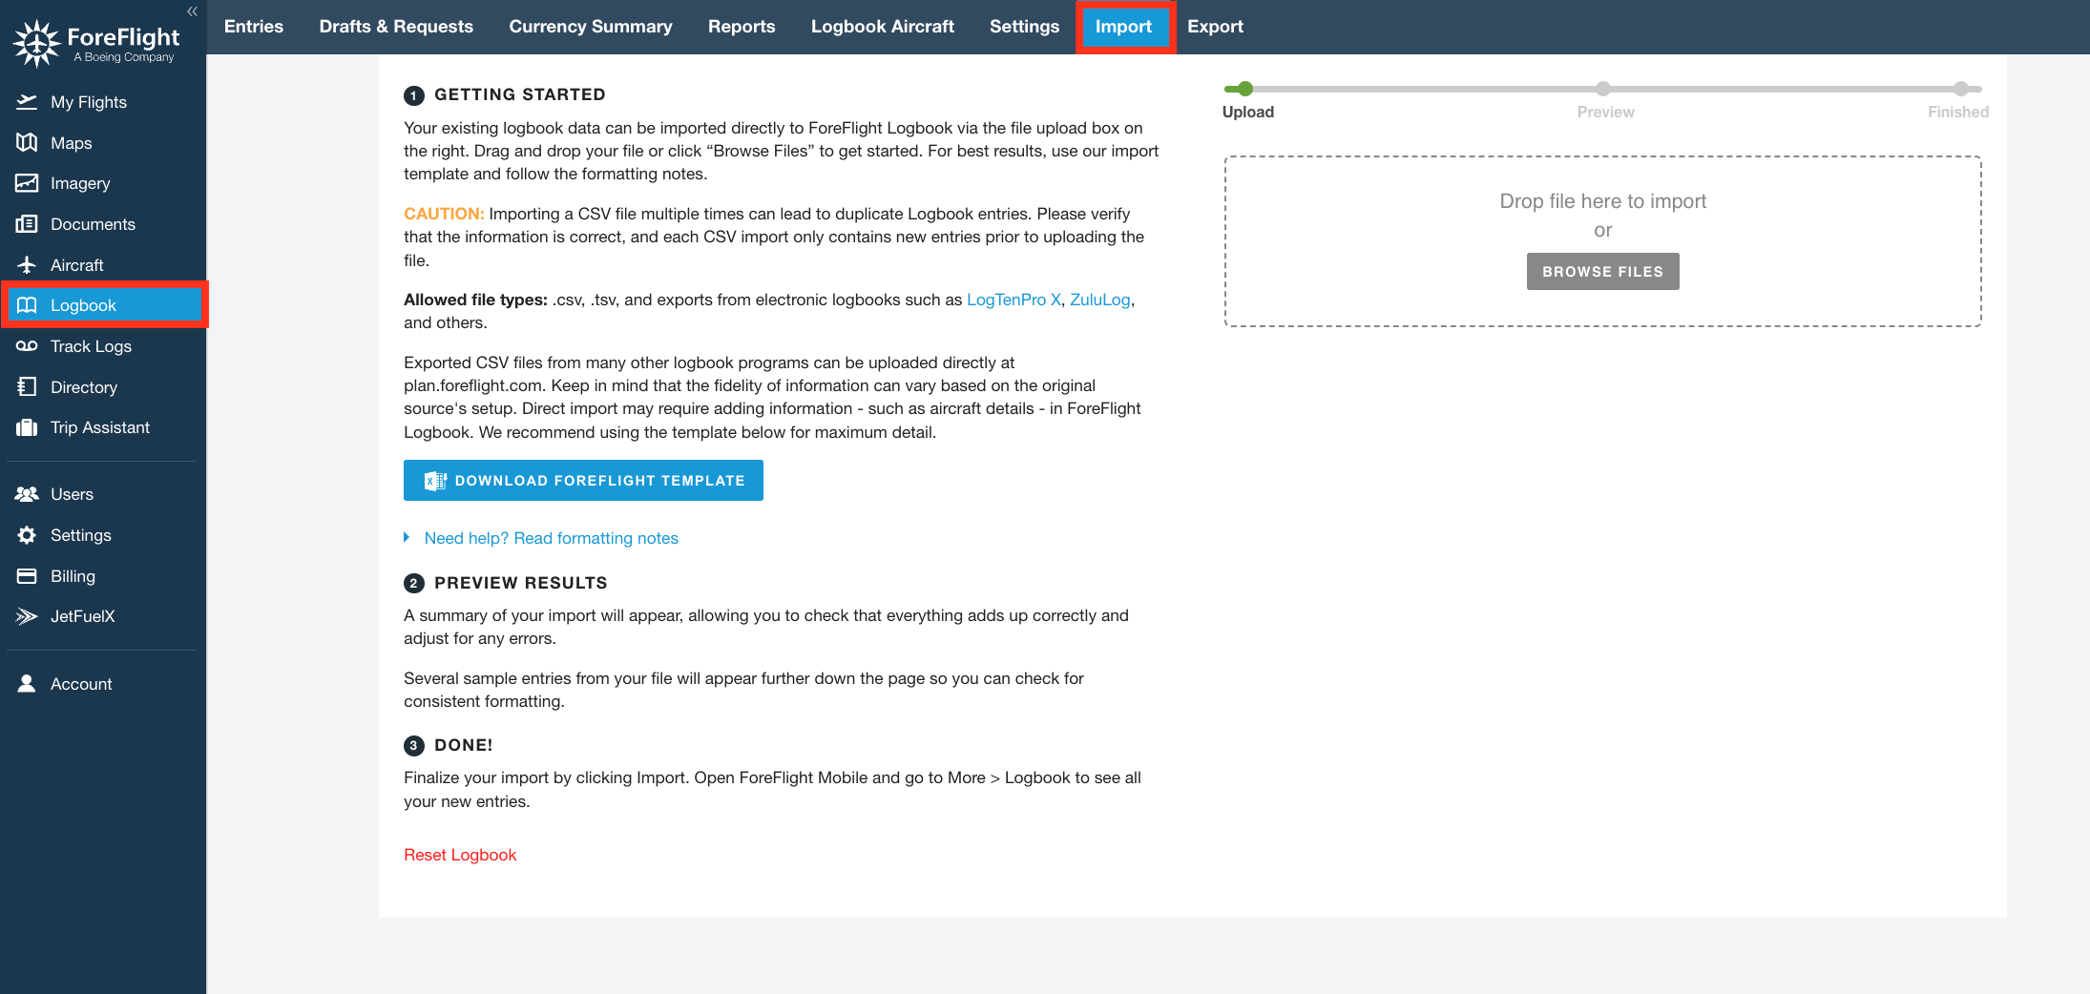Go to the Logbook Aircraft tab
This screenshot has height=994, width=2090.
(x=882, y=27)
